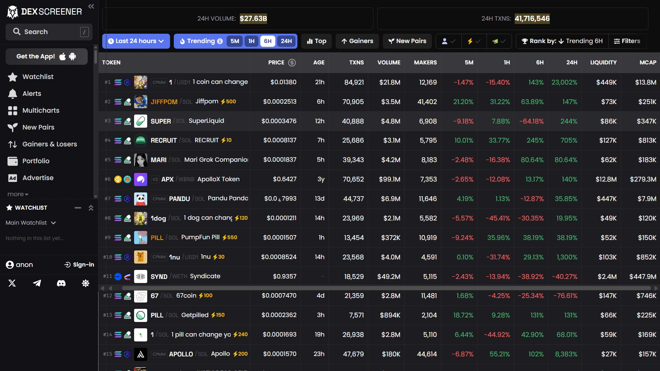Select the 1H trending timeframe

pyautogui.click(x=251, y=41)
